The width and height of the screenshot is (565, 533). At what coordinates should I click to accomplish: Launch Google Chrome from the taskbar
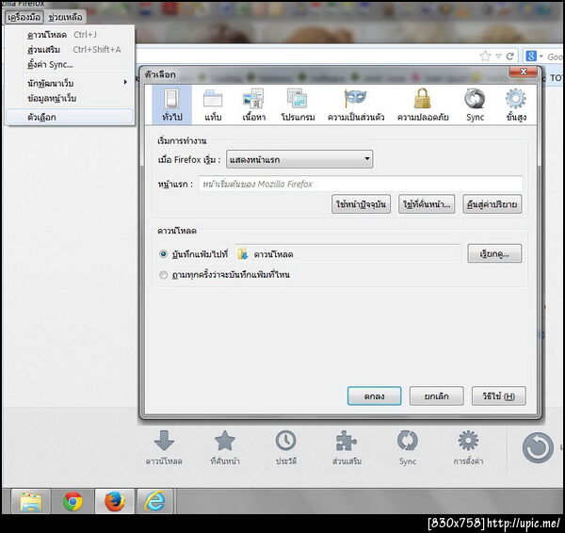click(73, 501)
